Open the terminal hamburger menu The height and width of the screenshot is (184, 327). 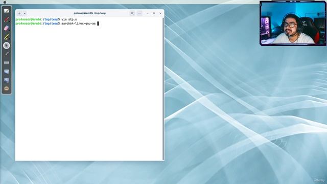click(x=139, y=13)
